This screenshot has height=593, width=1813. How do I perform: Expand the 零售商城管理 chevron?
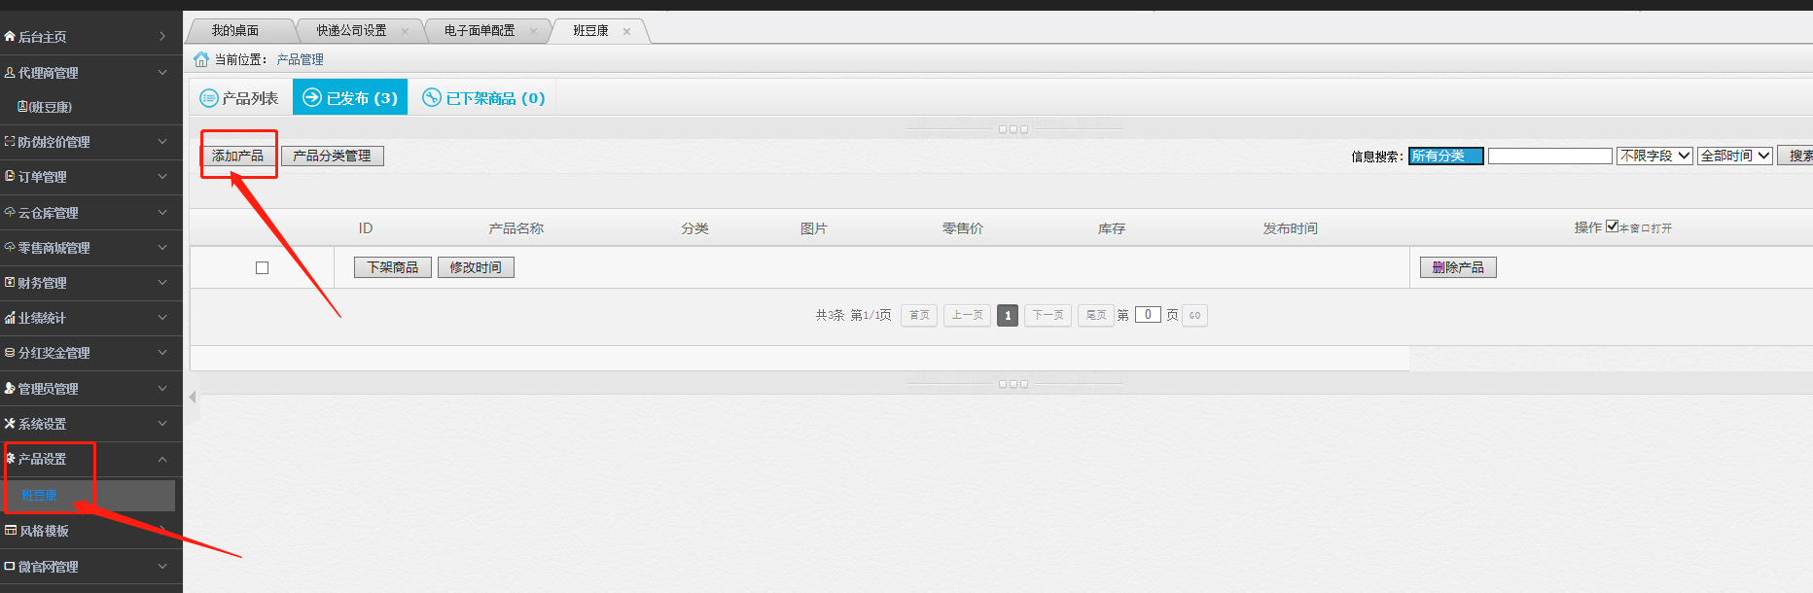[x=162, y=248]
